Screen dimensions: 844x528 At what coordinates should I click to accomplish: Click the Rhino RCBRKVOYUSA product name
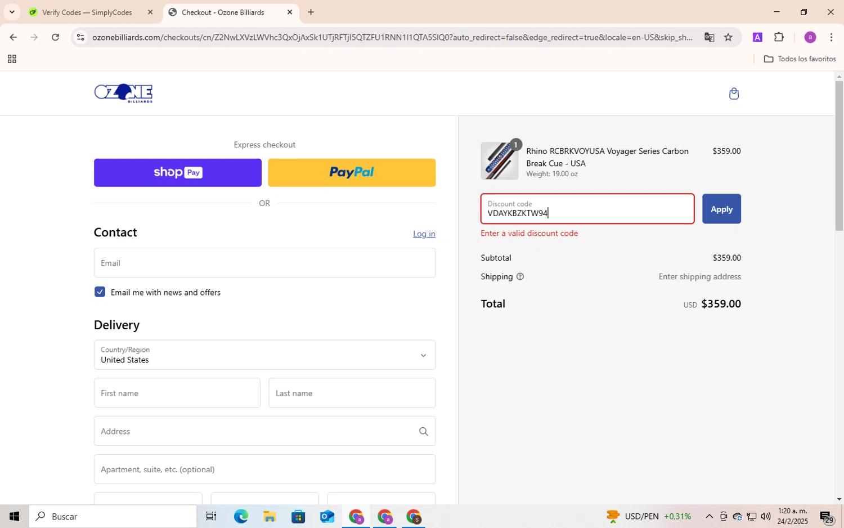point(607,157)
